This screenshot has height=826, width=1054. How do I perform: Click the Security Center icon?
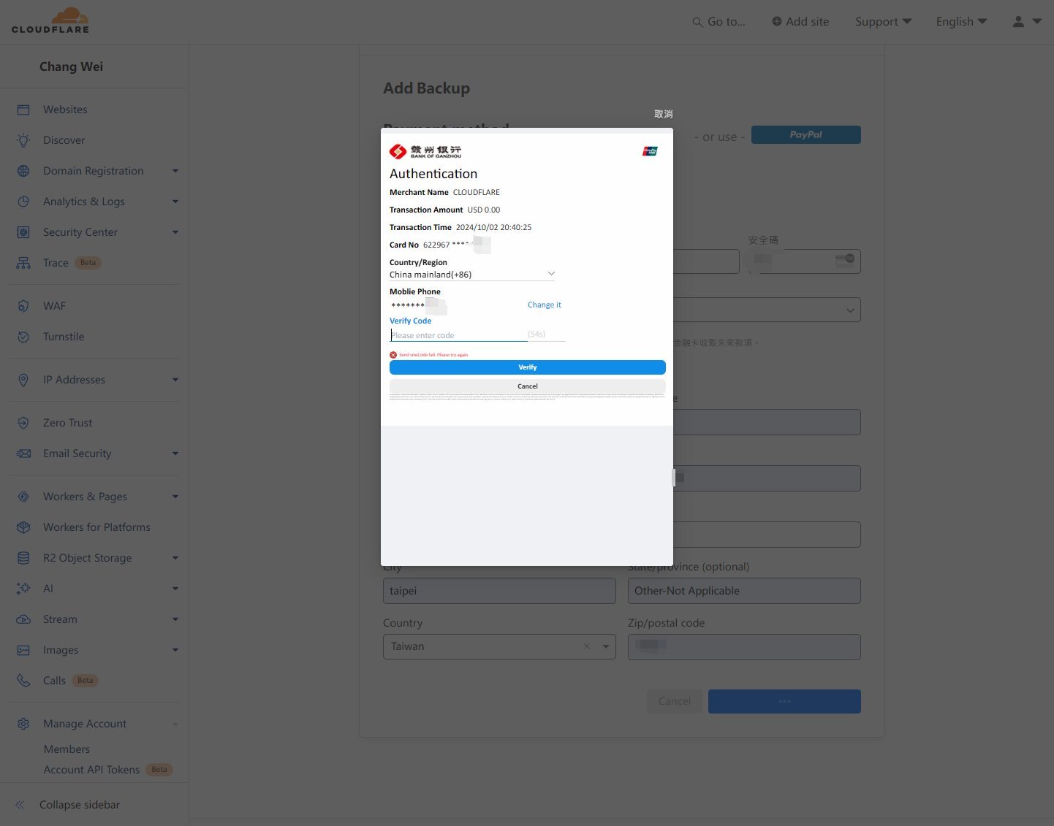23,232
